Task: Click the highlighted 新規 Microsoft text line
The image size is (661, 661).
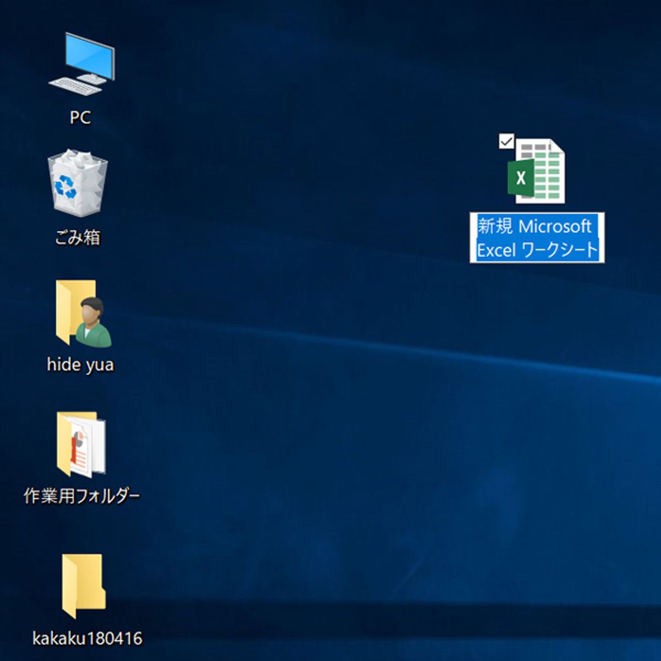Action: [x=534, y=226]
